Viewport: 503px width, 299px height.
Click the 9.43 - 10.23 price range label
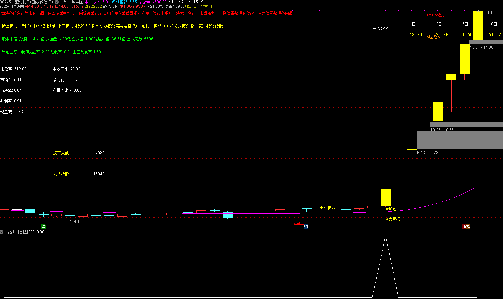(428, 153)
